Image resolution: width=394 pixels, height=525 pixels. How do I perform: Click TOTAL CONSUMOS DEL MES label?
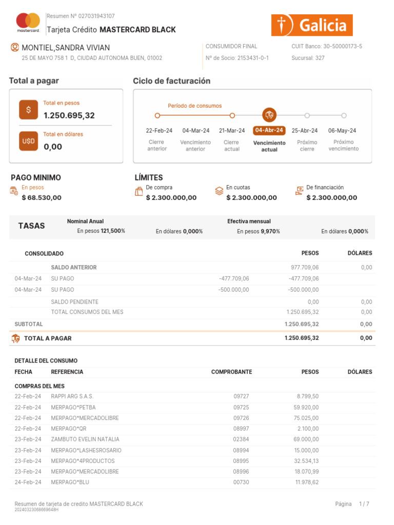87,312
